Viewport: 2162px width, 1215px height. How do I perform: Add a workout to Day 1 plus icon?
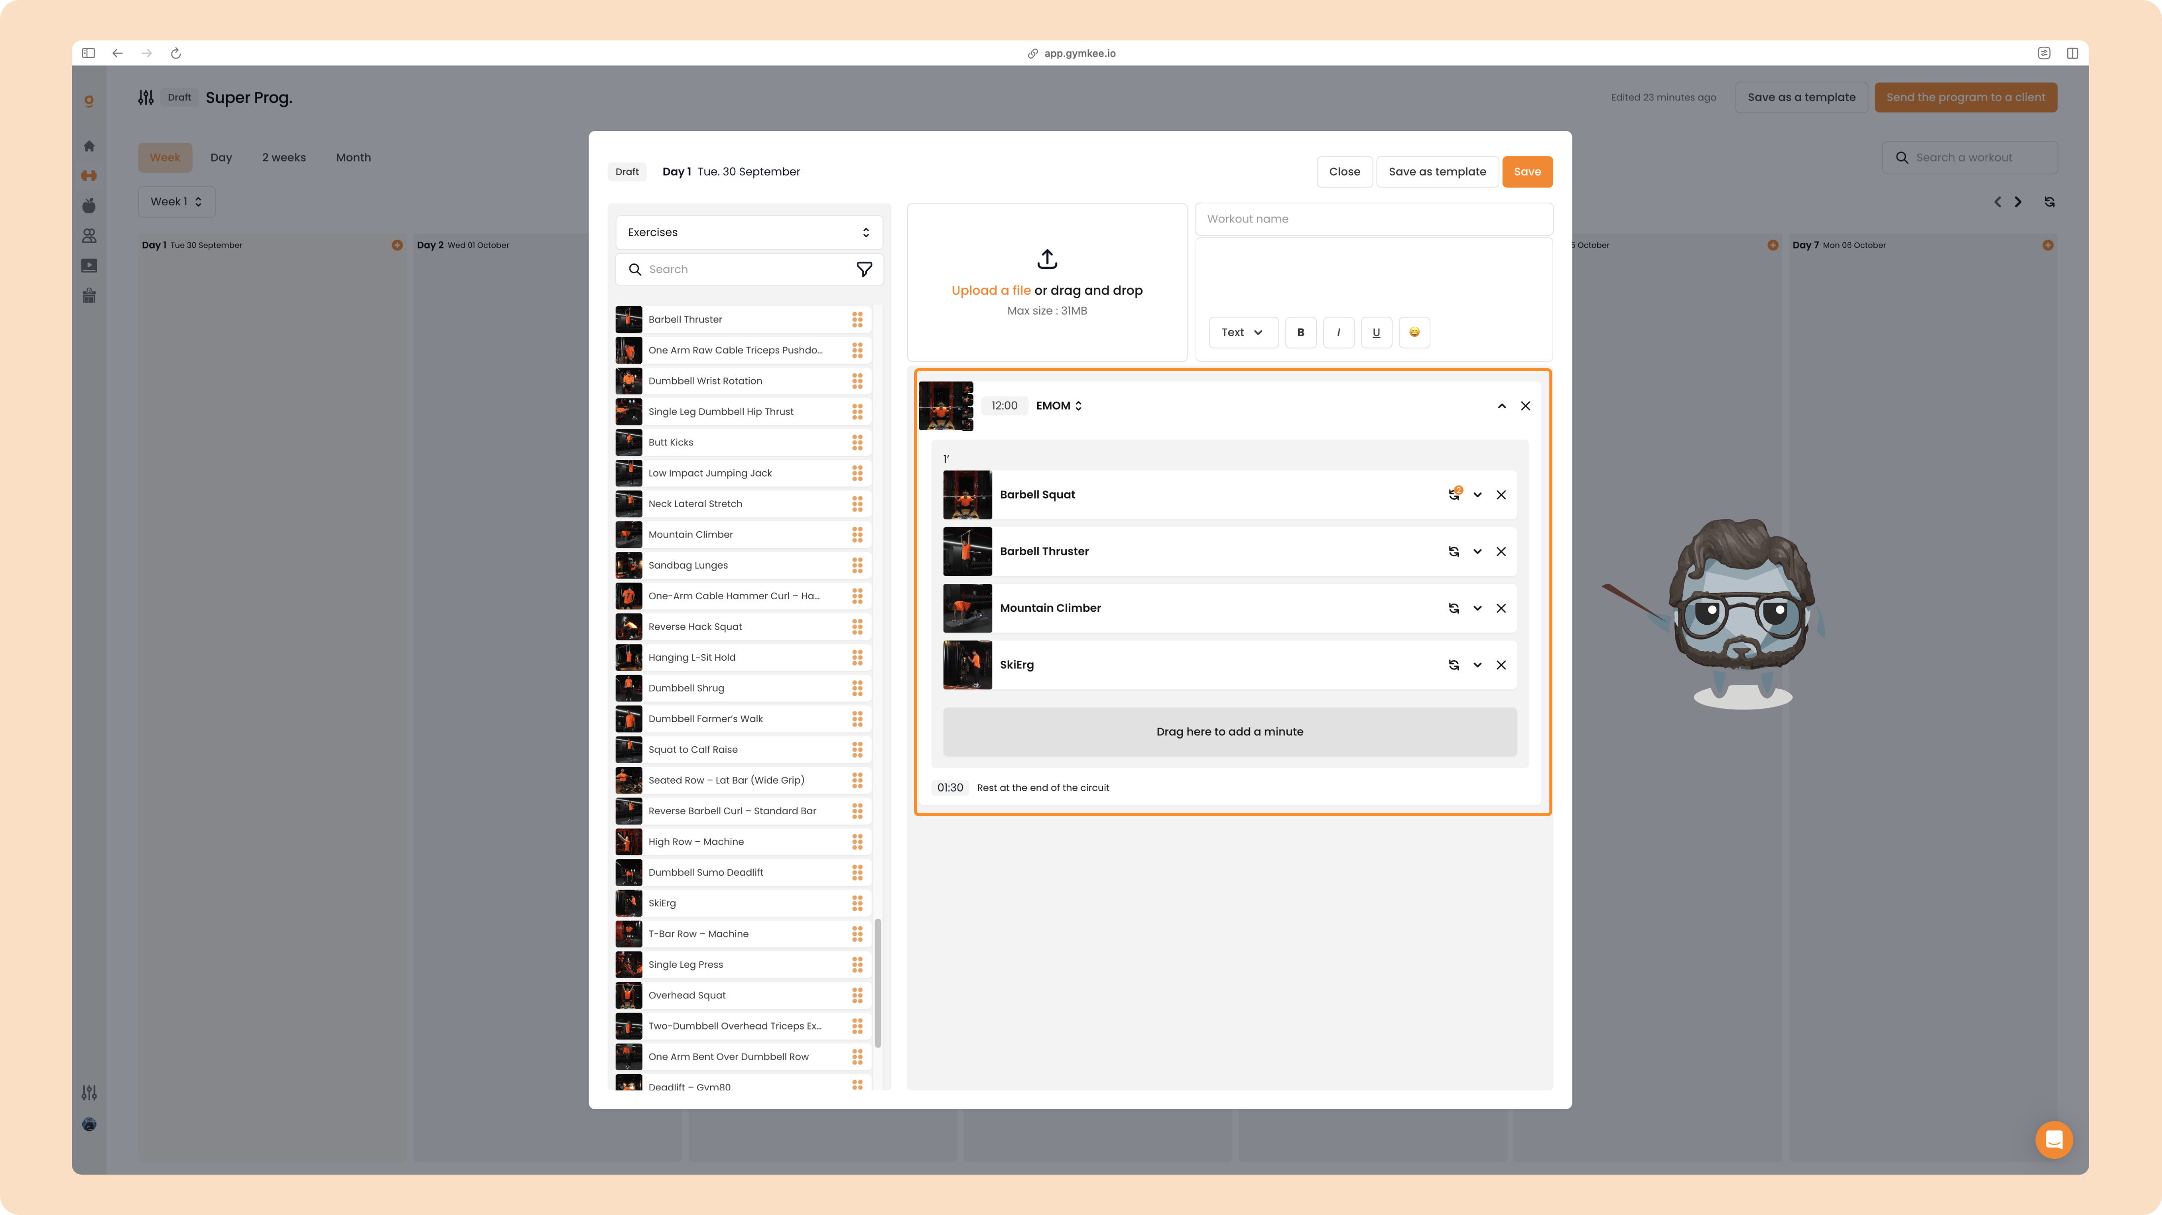click(397, 245)
